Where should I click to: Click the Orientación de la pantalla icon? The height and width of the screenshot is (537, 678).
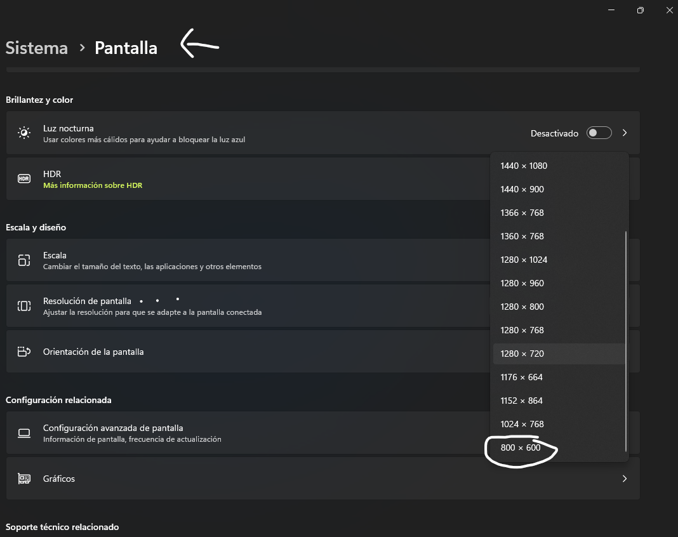tap(24, 352)
